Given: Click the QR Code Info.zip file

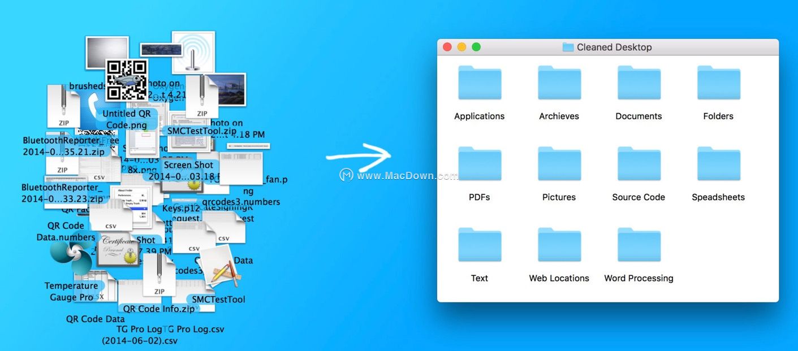Looking at the screenshot, I should pyautogui.click(x=159, y=309).
